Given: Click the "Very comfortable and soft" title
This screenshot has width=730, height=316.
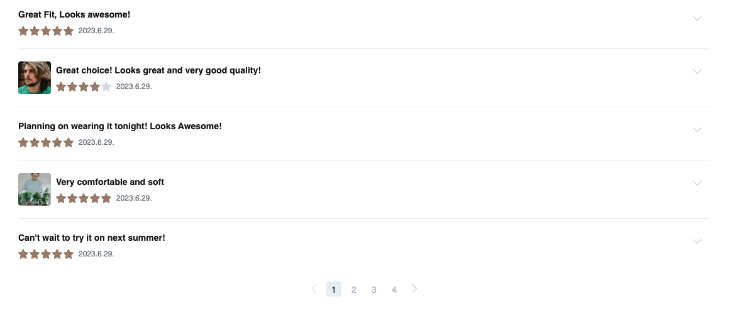Looking at the screenshot, I should coord(110,182).
